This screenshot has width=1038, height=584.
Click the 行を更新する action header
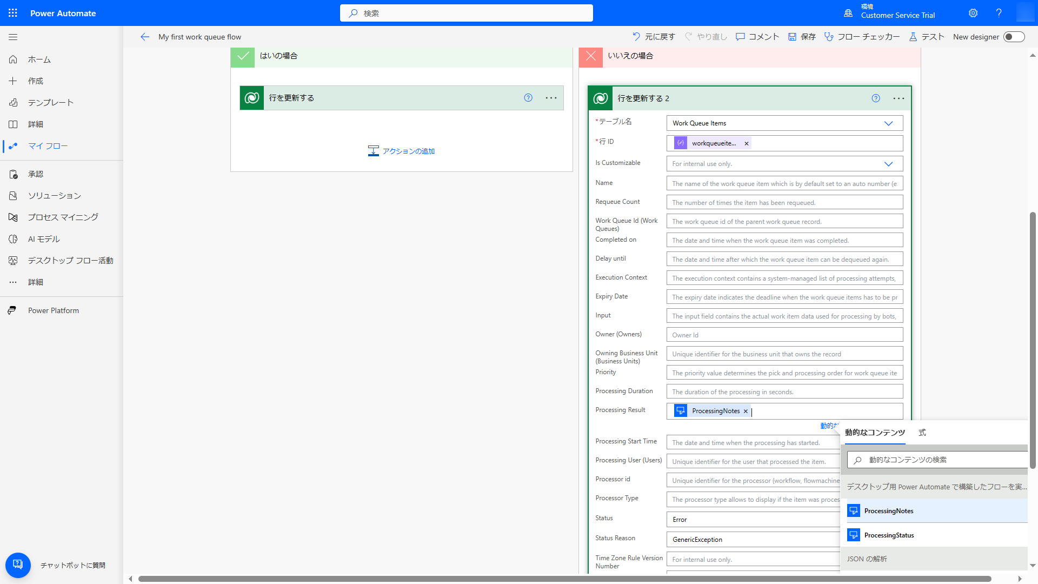coord(402,98)
